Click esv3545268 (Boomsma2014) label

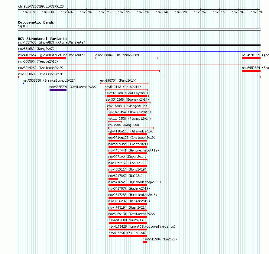coord(127,99)
